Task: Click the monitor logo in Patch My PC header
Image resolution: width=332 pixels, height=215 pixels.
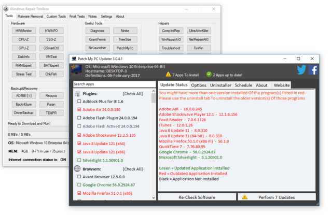Action: [76, 70]
